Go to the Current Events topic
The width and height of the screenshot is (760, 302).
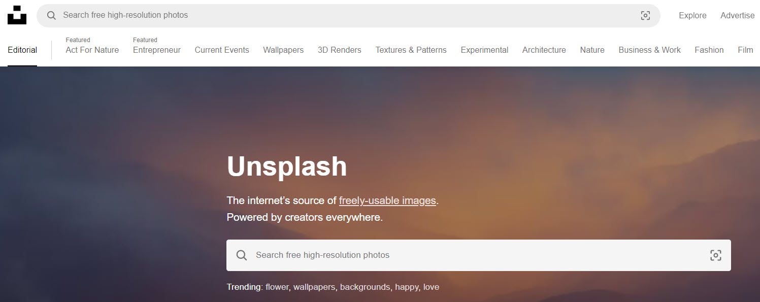click(x=222, y=50)
